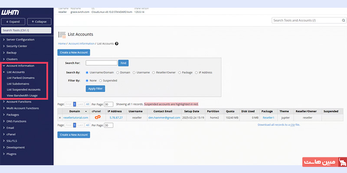Screen dimensions: 347x173
Task: Click the Search For text field
Action: (101, 63)
